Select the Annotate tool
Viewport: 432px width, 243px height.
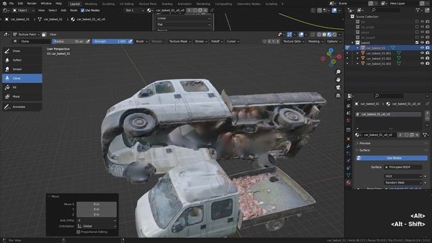[x=22, y=107]
